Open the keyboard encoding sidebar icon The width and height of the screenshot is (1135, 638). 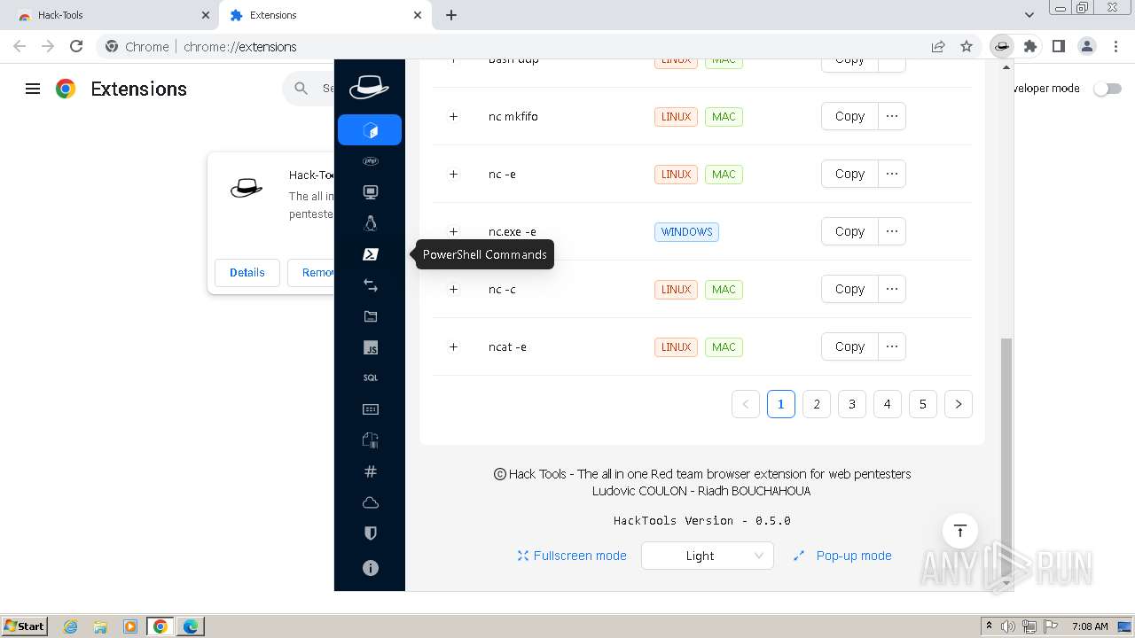pos(371,409)
